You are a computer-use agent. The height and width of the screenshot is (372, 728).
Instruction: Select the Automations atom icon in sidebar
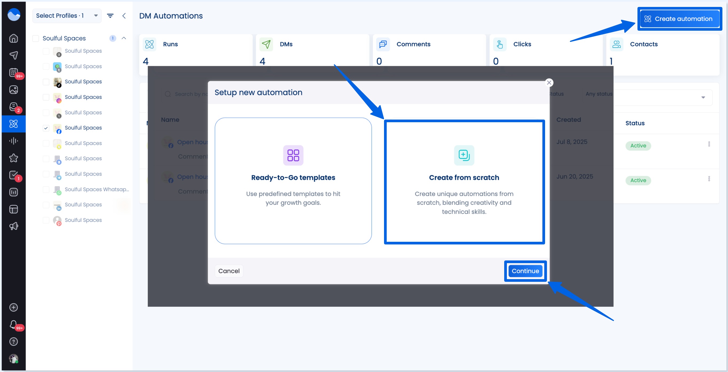point(14,124)
